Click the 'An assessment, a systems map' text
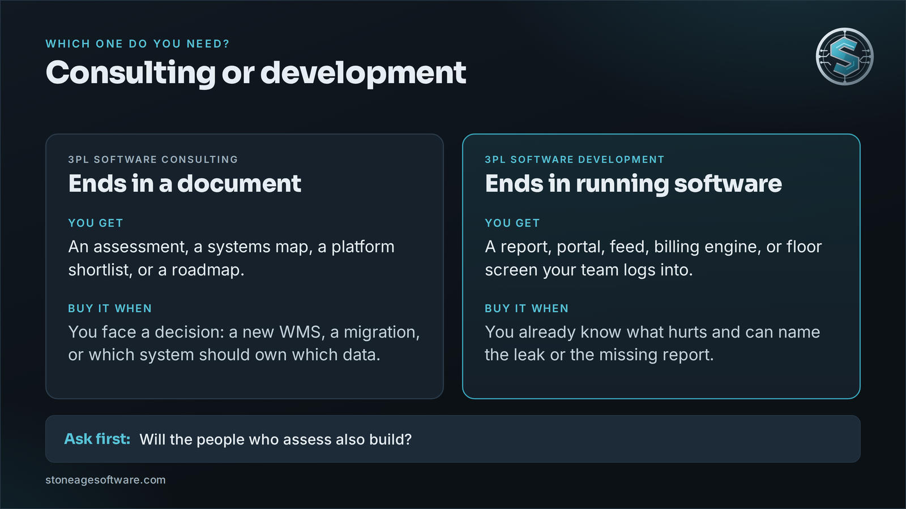Viewport: 906px width, 509px height. pos(231,258)
